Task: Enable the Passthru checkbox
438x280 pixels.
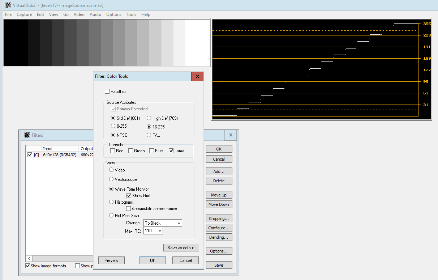Action: click(x=107, y=92)
